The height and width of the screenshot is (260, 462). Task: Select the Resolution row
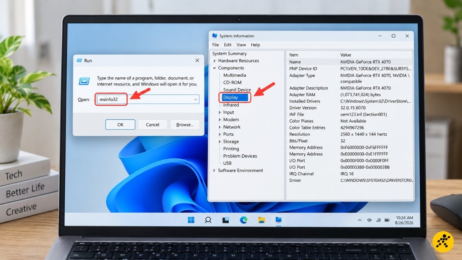click(x=350, y=134)
